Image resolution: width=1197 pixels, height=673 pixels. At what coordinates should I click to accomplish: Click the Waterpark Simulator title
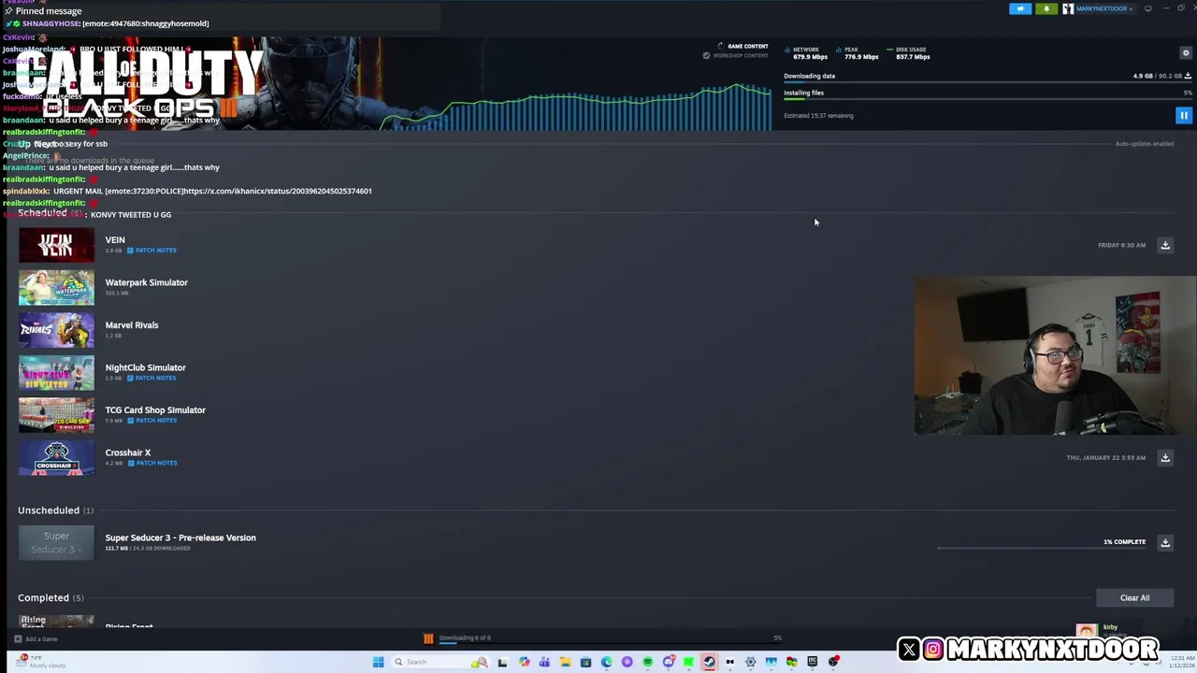coord(147,282)
